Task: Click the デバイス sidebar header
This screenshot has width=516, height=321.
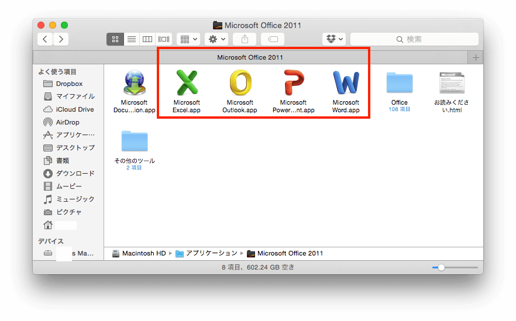Action: [x=51, y=241]
